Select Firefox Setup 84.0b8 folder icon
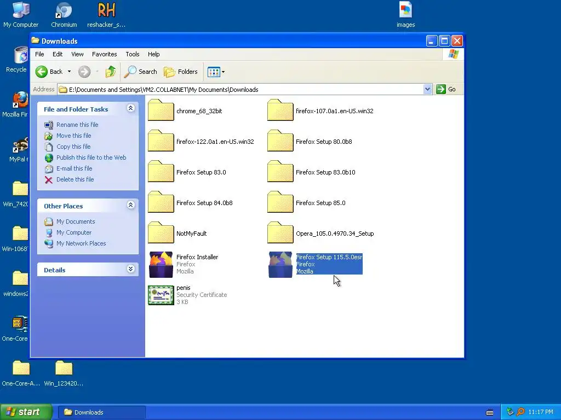The width and height of the screenshot is (561, 420). coord(161,202)
